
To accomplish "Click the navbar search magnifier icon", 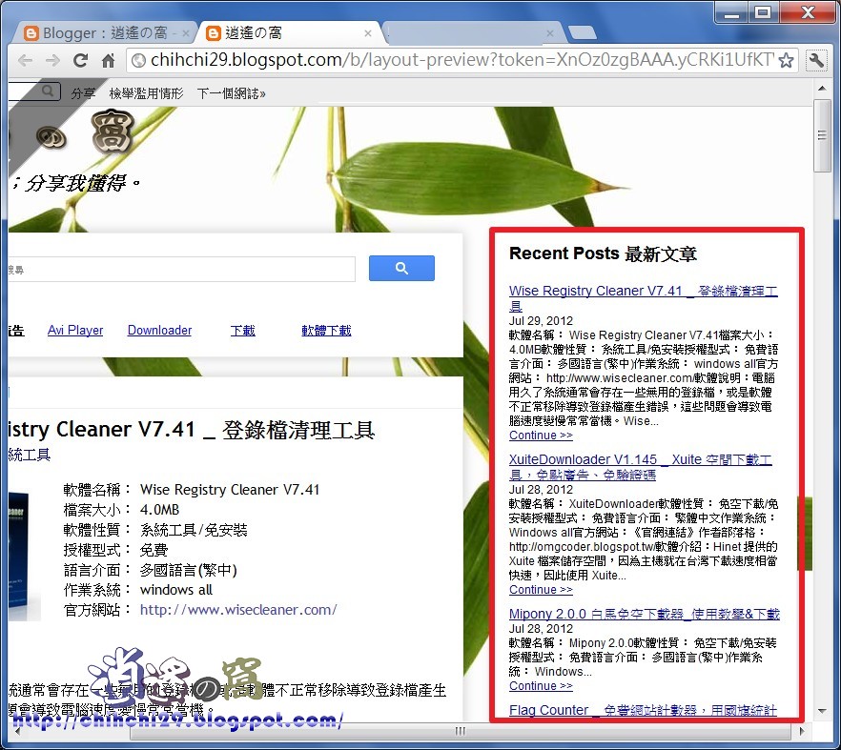I will (x=48, y=91).
